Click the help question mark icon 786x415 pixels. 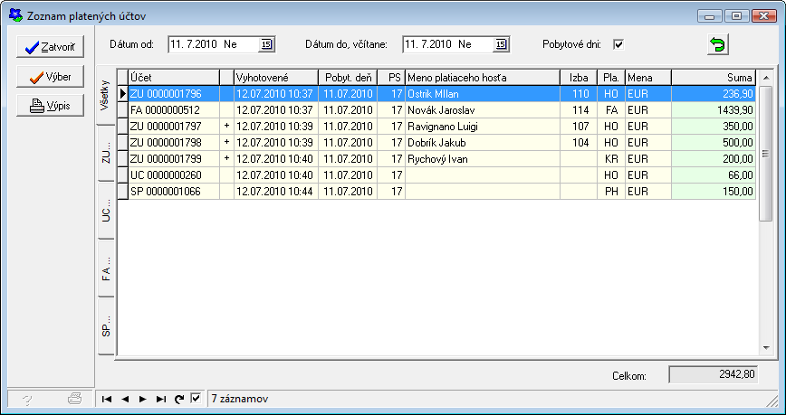point(26,399)
